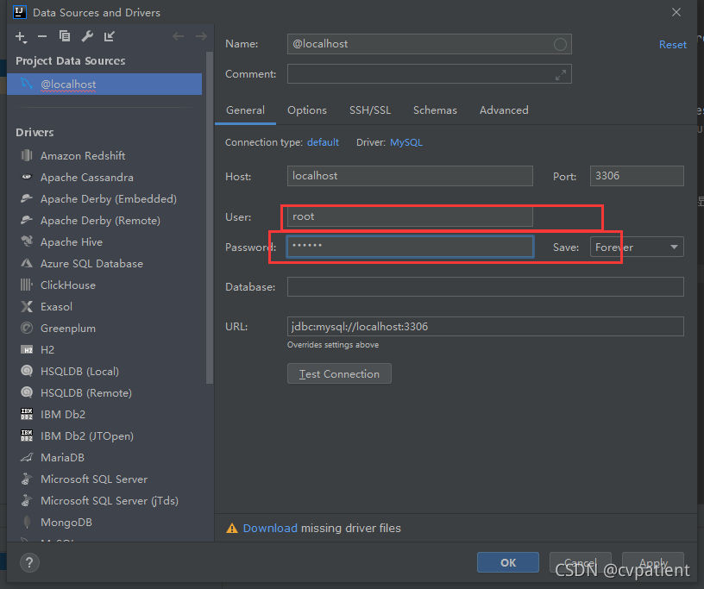The image size is (704, 589).
Task: Open the Schemas tab
Action: coord(435,110)
